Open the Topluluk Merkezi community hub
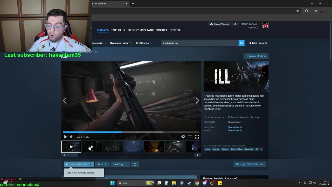Viewport: 332px width, 187px height. pos(256,56)
